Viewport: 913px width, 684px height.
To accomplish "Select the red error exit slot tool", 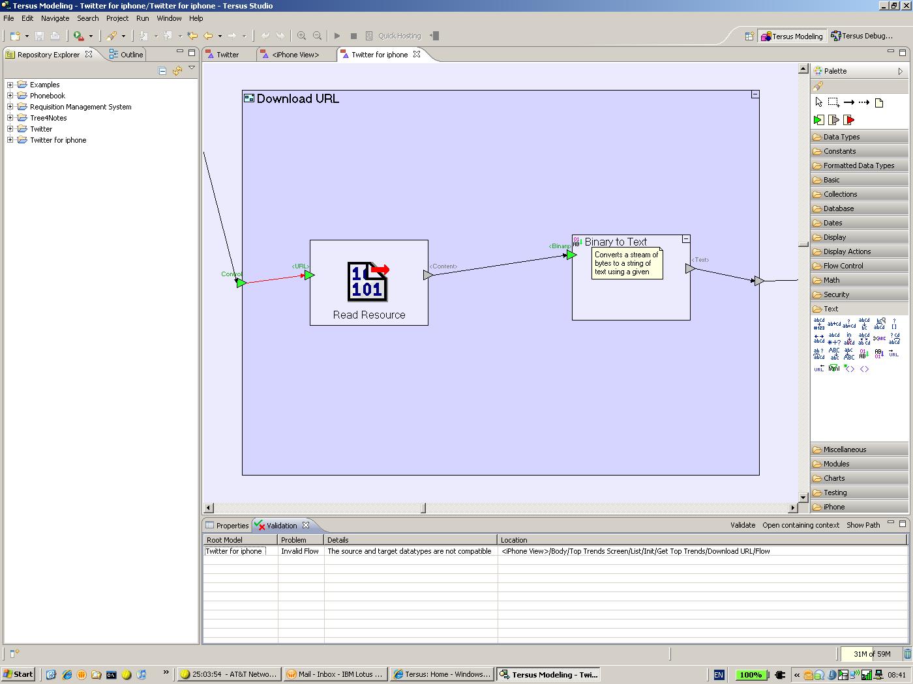I will point(848,120).
